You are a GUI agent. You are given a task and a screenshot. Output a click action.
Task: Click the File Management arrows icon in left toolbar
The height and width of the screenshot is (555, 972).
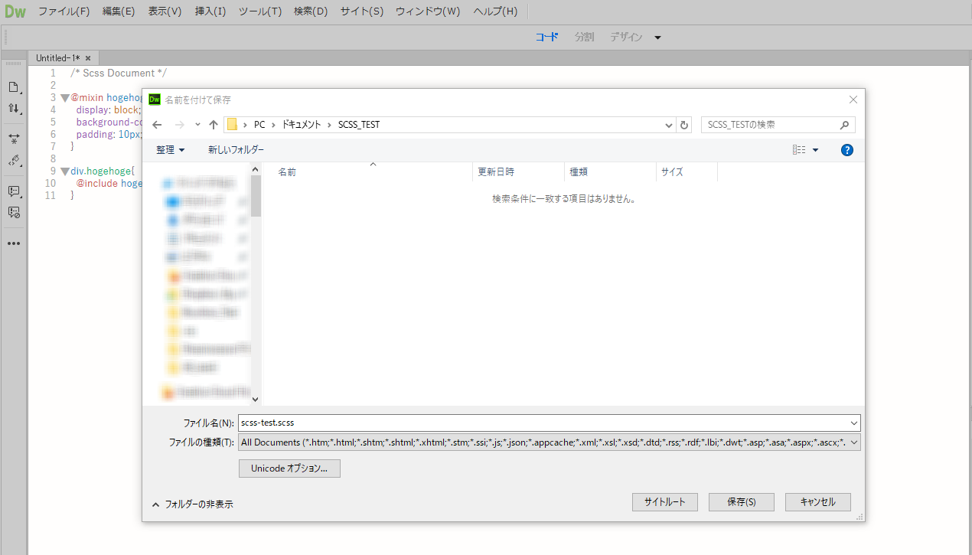[x=14, y=108]
